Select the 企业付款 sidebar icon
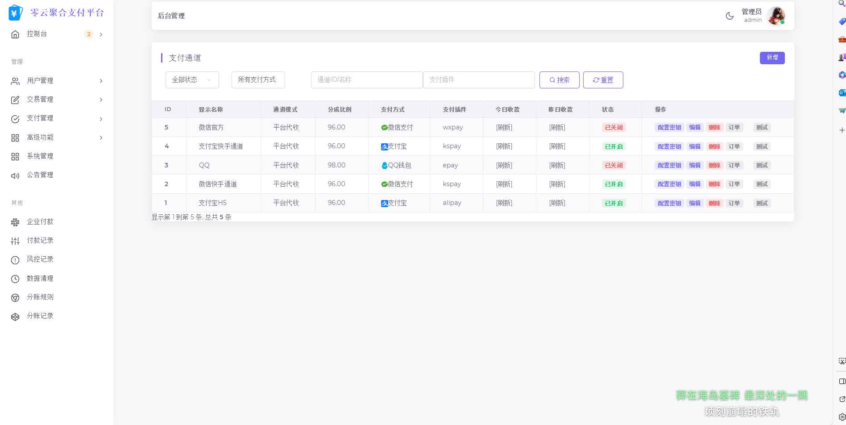The image size is (846, 425). 15,221
